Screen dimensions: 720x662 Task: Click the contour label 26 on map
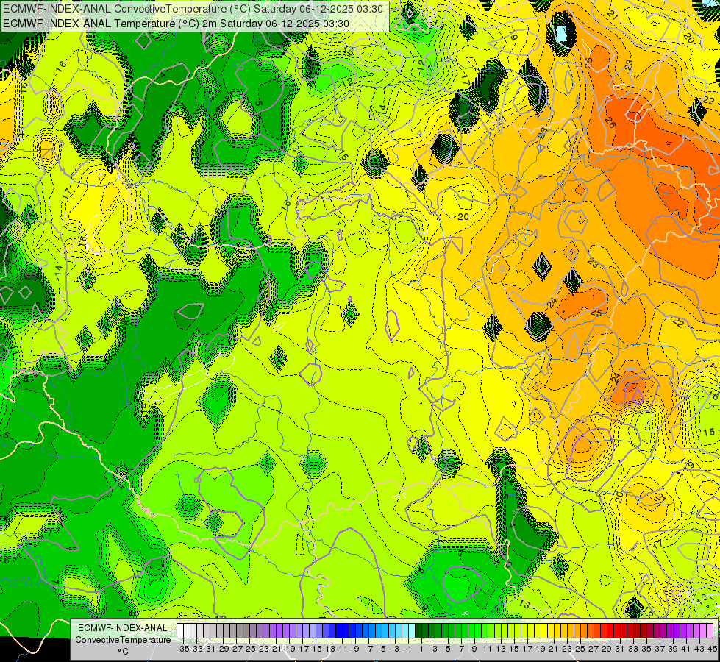pyautogui.click(x=610, y=122)
